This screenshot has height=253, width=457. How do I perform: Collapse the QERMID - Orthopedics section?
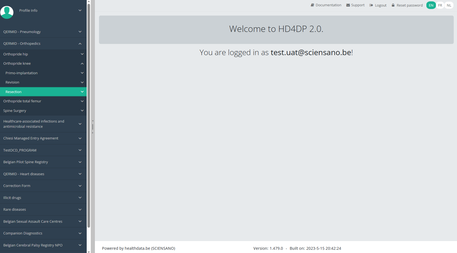tap(80, 44)
